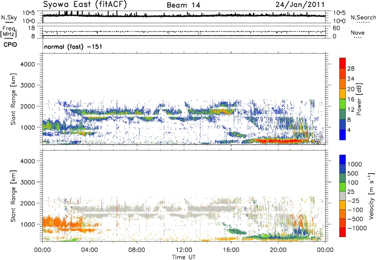
Task: Click the power colorbar value 4
Action: pos(349,130)
